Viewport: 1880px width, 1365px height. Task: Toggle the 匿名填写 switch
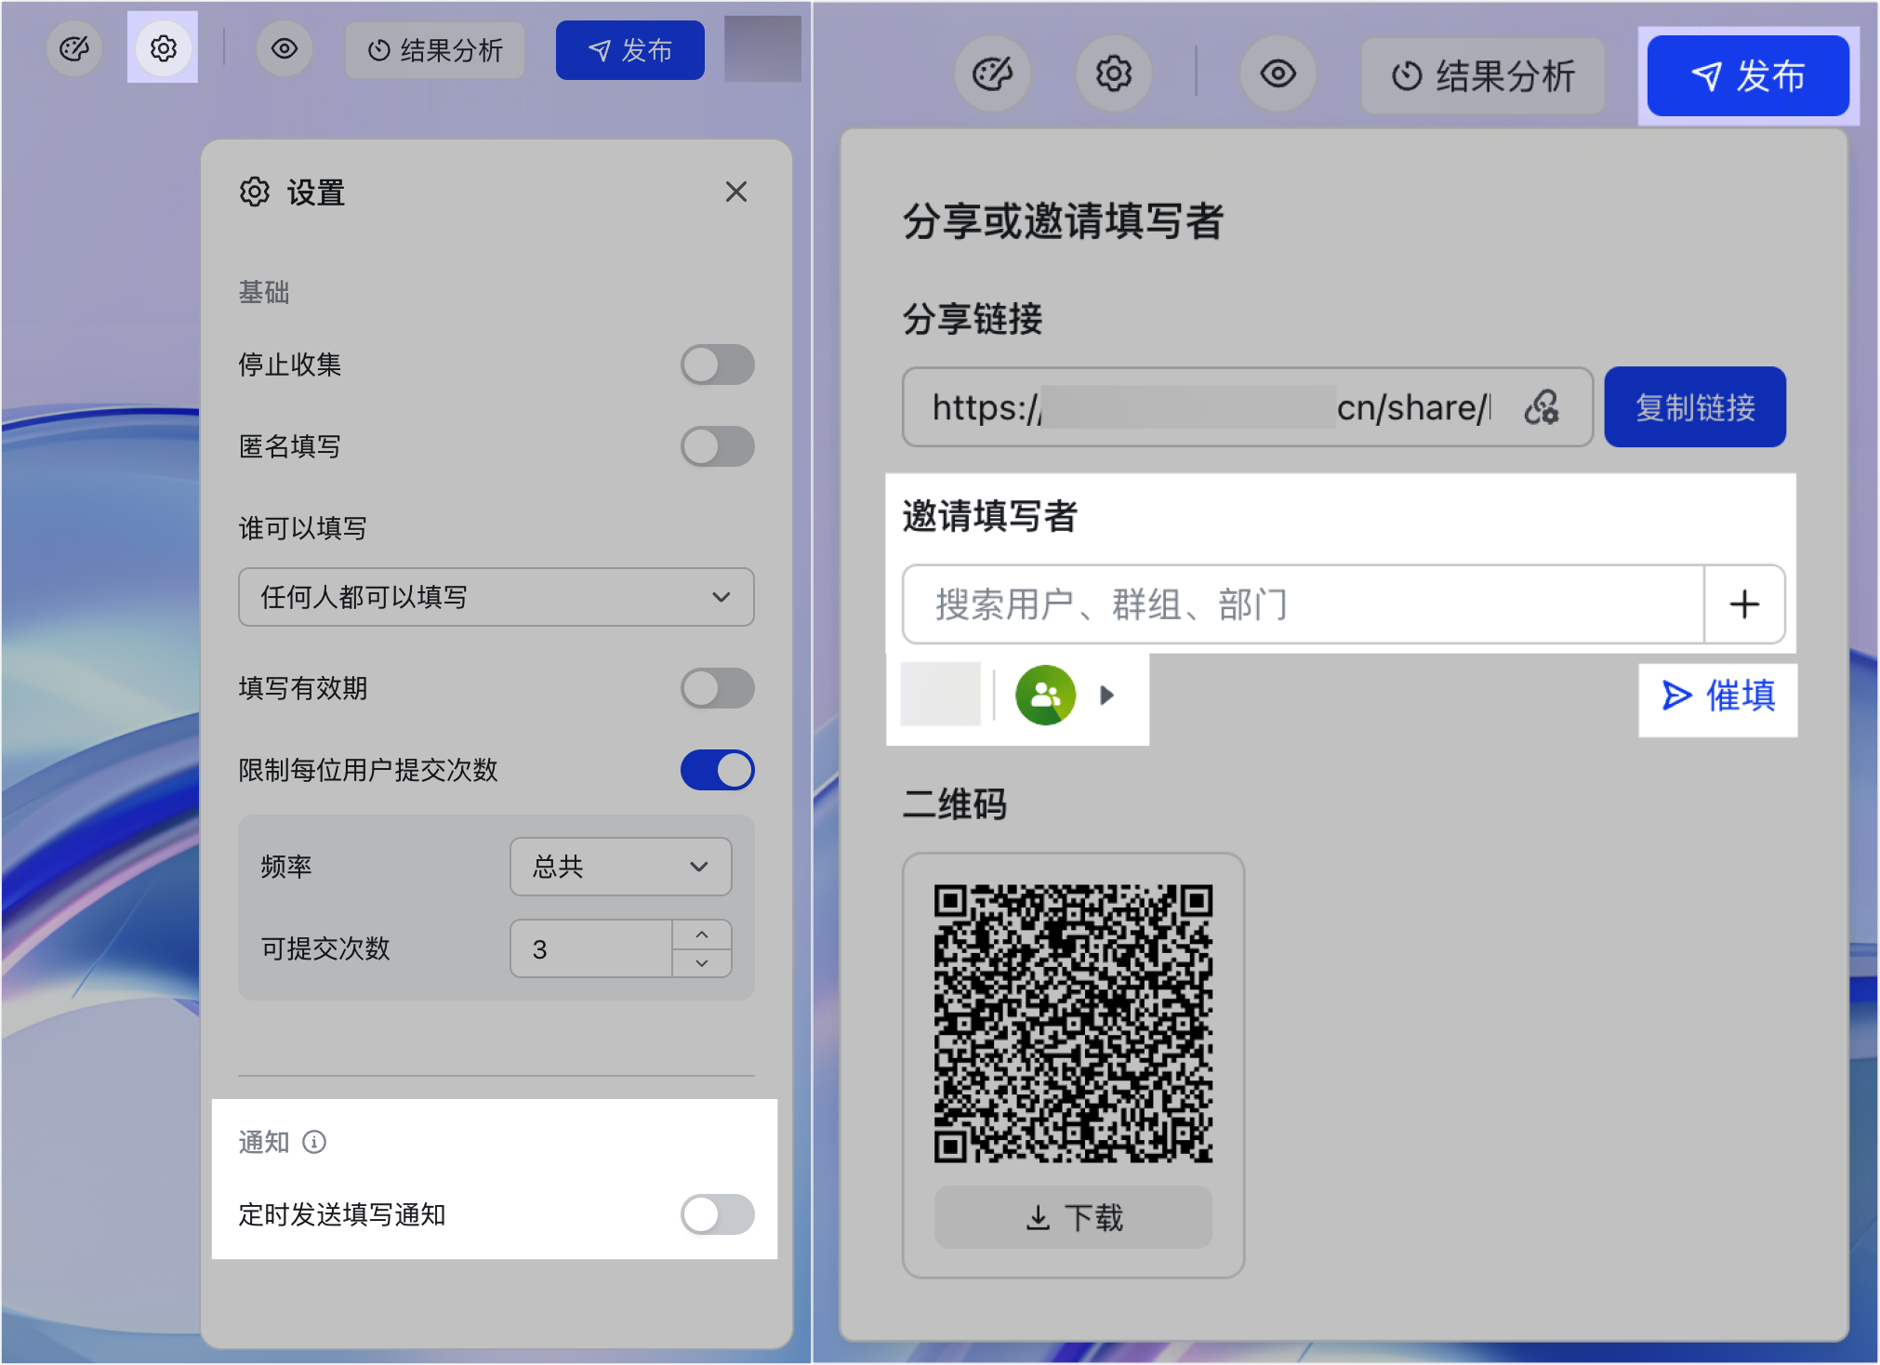tap(717, 446)
